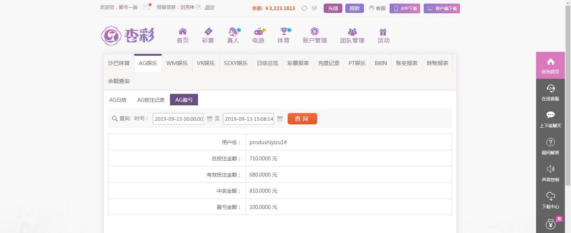Switch to SEXY娱乐 tab
This screenshot has width=571, height=233.
click(236, 63)
